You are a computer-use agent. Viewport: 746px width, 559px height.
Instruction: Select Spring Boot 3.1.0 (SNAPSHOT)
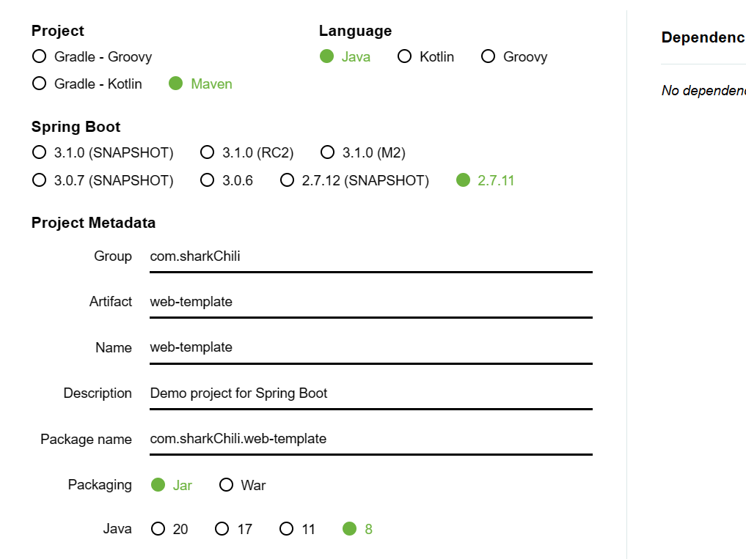click(40, 152)
